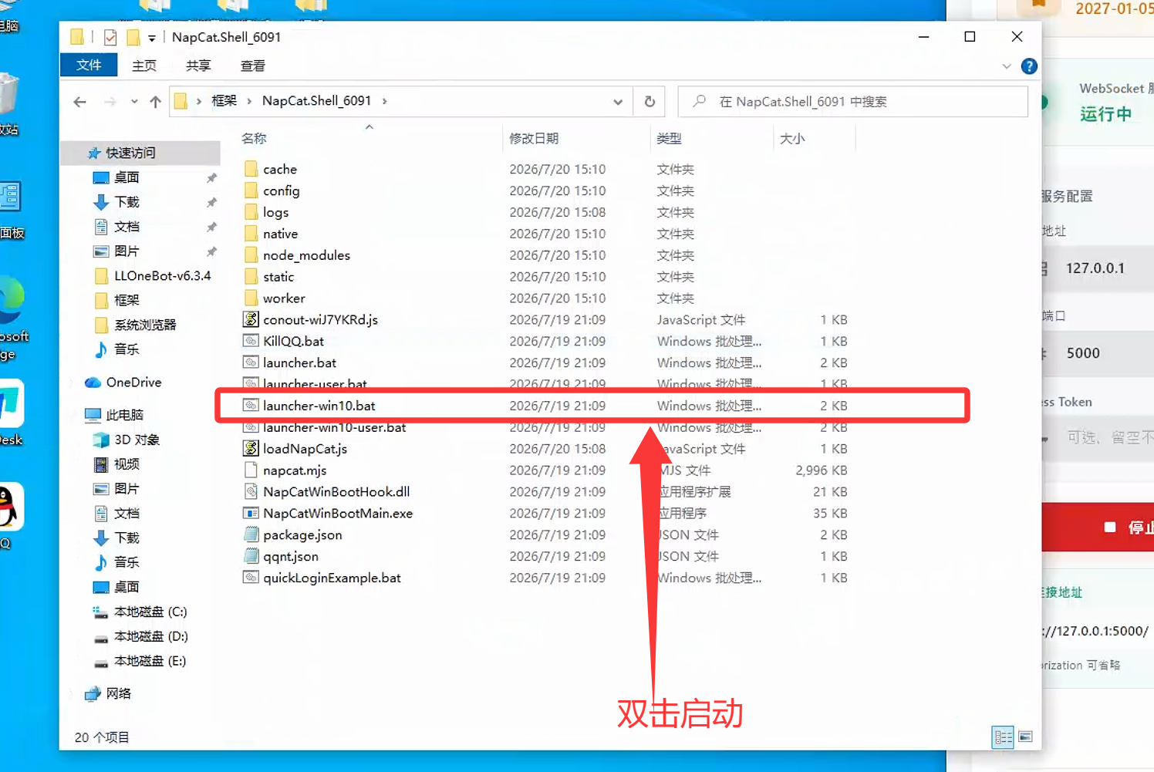The height and width of the screenshot is (772, 1154).
Task: Click 5000 port field in background window
Action: click(x=1098, y=353)
